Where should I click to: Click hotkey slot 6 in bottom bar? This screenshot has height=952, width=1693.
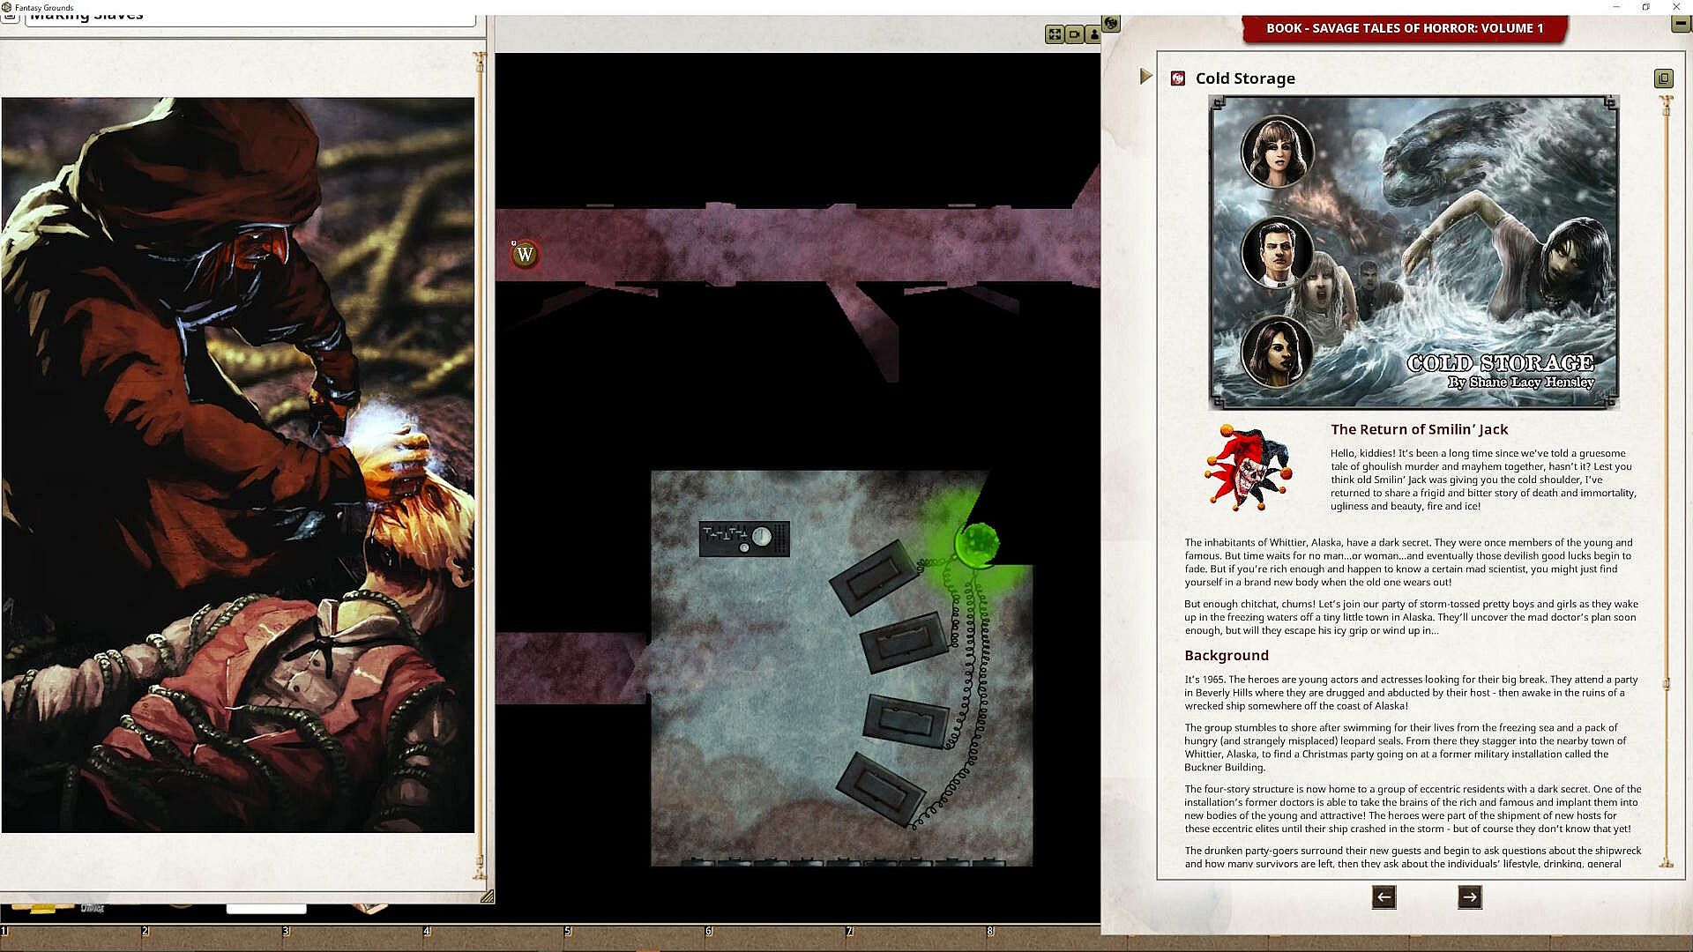776,938
